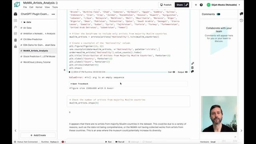Open the data connections database icon

16,40
